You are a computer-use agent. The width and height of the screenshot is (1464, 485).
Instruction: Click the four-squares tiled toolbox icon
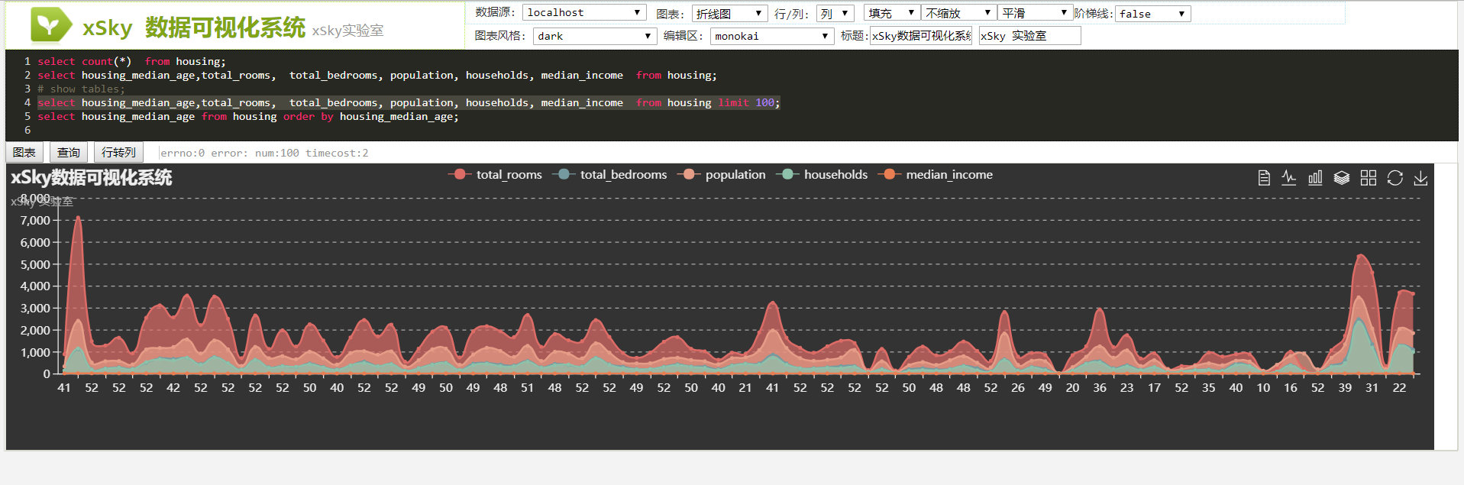coord(1369,178)
